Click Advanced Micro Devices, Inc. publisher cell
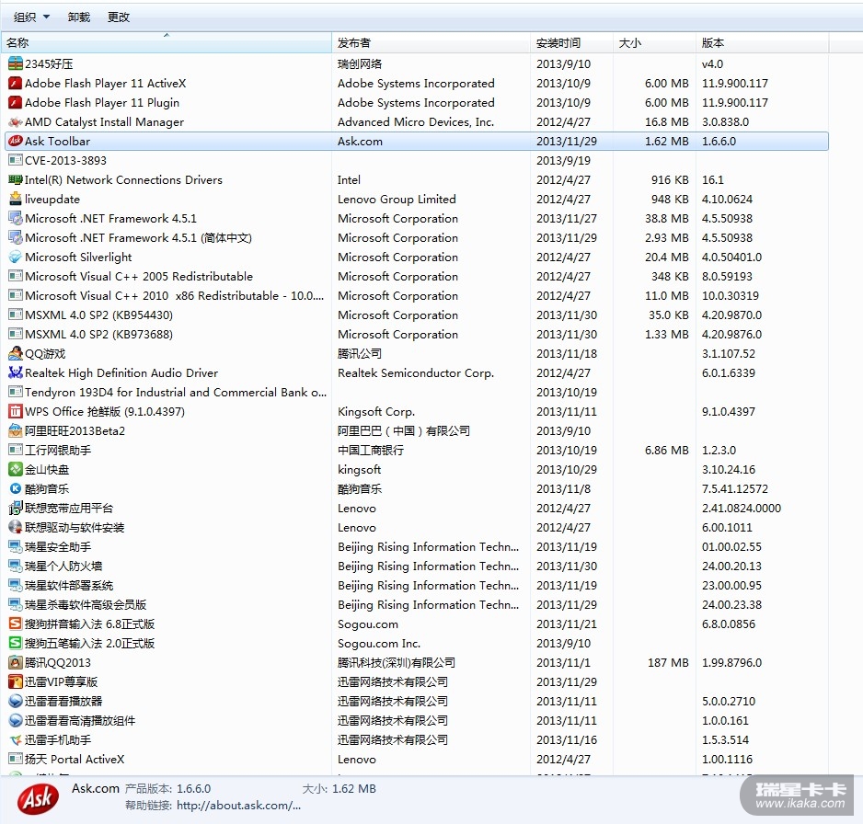This screenshot has width=863, height=824. point(416,121)
